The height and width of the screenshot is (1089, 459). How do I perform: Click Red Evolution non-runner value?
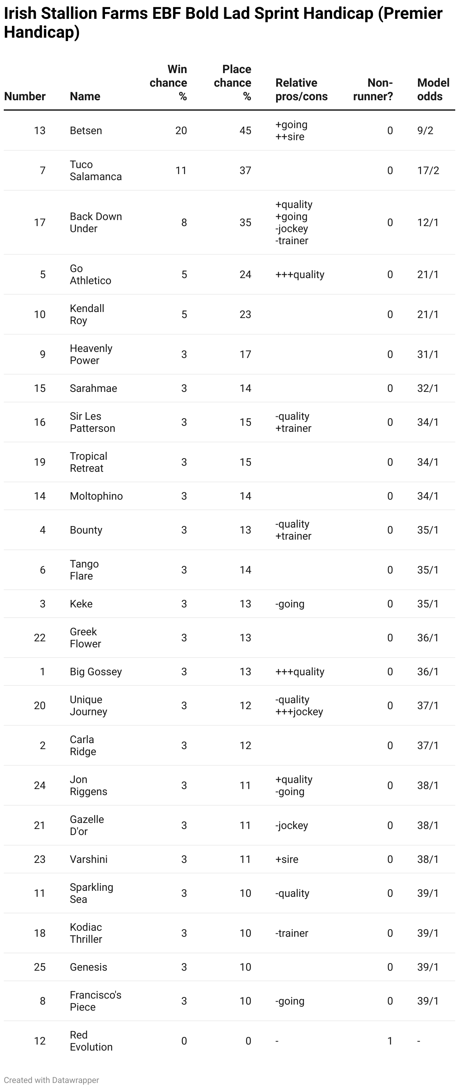tap(390, 1041)
